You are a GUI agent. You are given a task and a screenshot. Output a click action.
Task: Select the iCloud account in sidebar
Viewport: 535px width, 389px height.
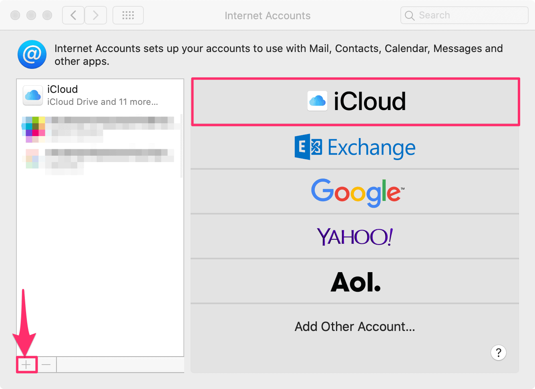(99, 95)
